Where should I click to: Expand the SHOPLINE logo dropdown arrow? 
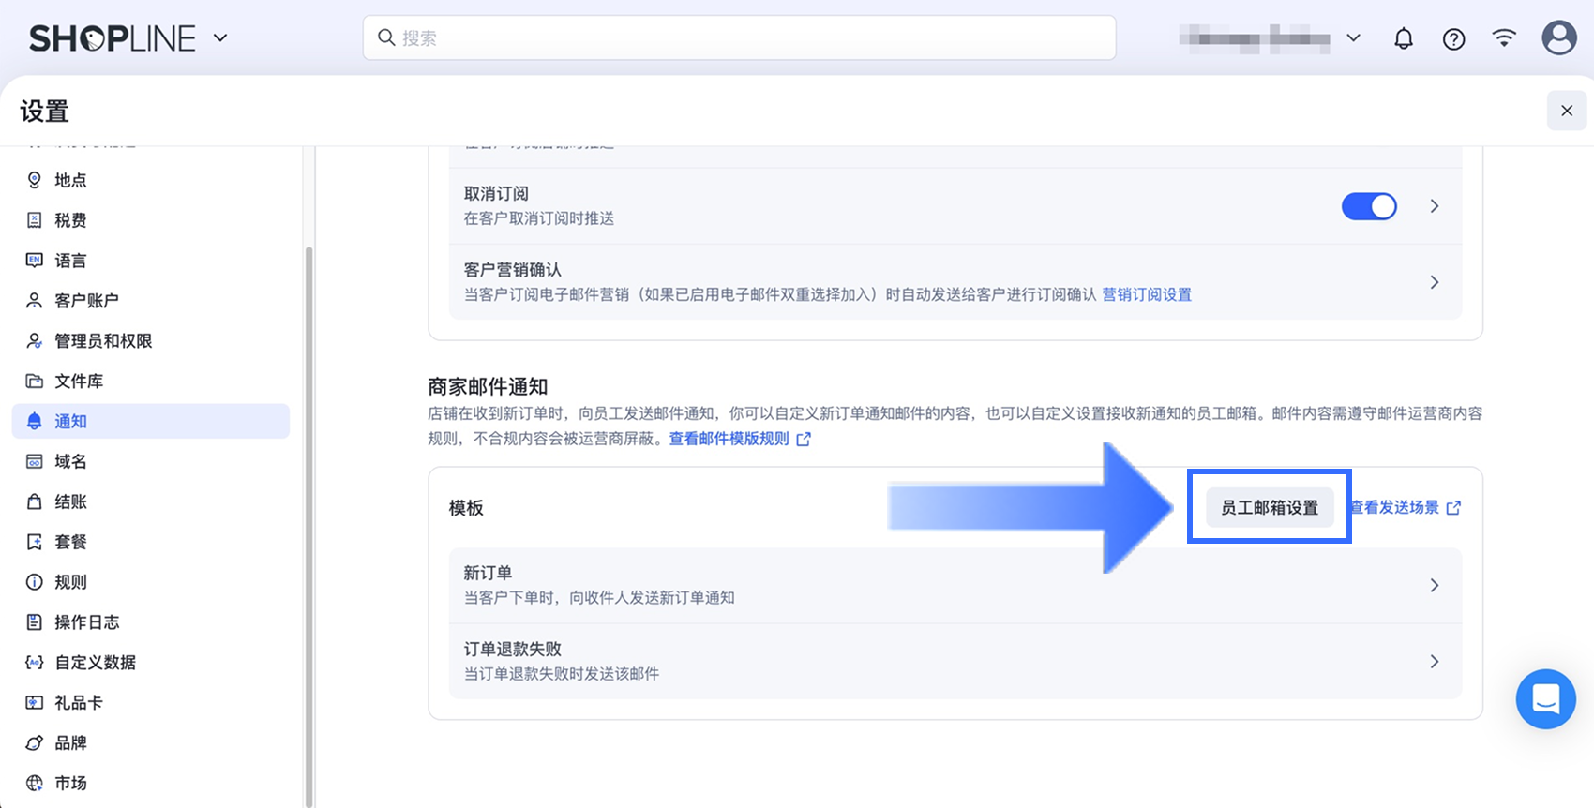coord(220,38)
